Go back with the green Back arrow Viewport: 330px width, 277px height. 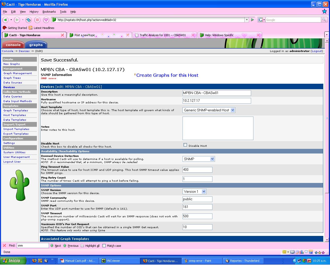tap(5, 20)
